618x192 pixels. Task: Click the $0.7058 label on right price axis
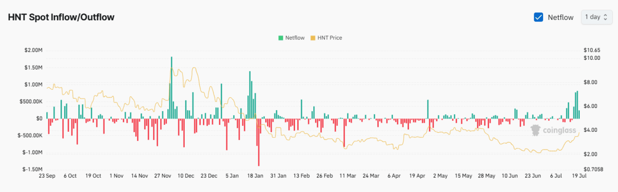[592, 169]
